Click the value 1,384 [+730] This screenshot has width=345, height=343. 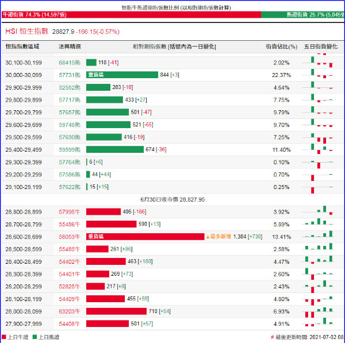tap(247, 237)
